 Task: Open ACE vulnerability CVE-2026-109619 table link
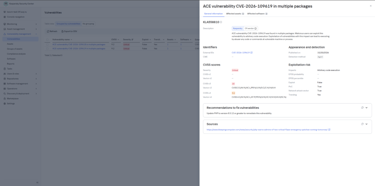[x=79, y=49]
